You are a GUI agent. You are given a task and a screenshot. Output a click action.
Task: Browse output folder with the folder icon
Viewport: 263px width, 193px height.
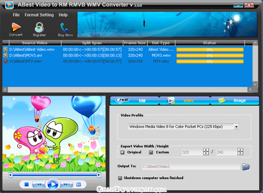(x=246, y=167)
